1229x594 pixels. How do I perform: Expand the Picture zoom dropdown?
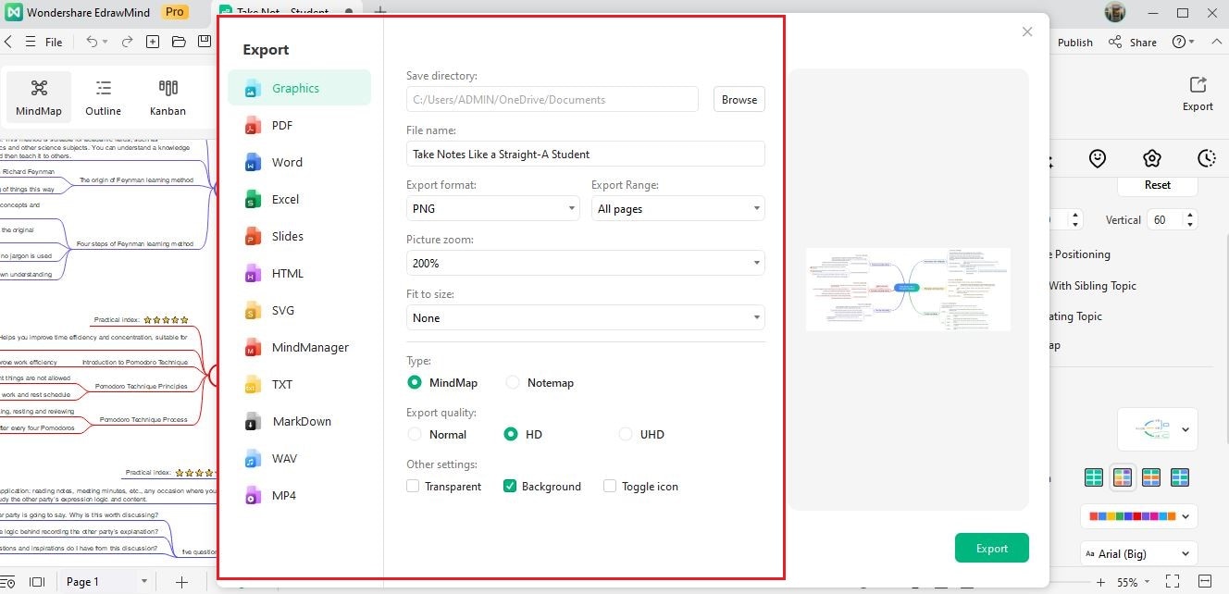[586, 264]
